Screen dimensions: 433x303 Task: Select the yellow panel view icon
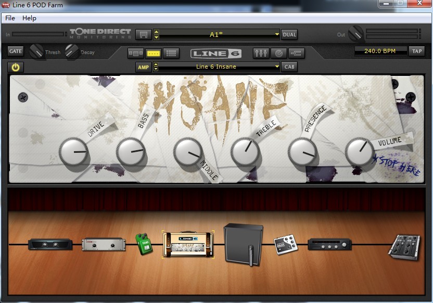(x=154, y=53)
